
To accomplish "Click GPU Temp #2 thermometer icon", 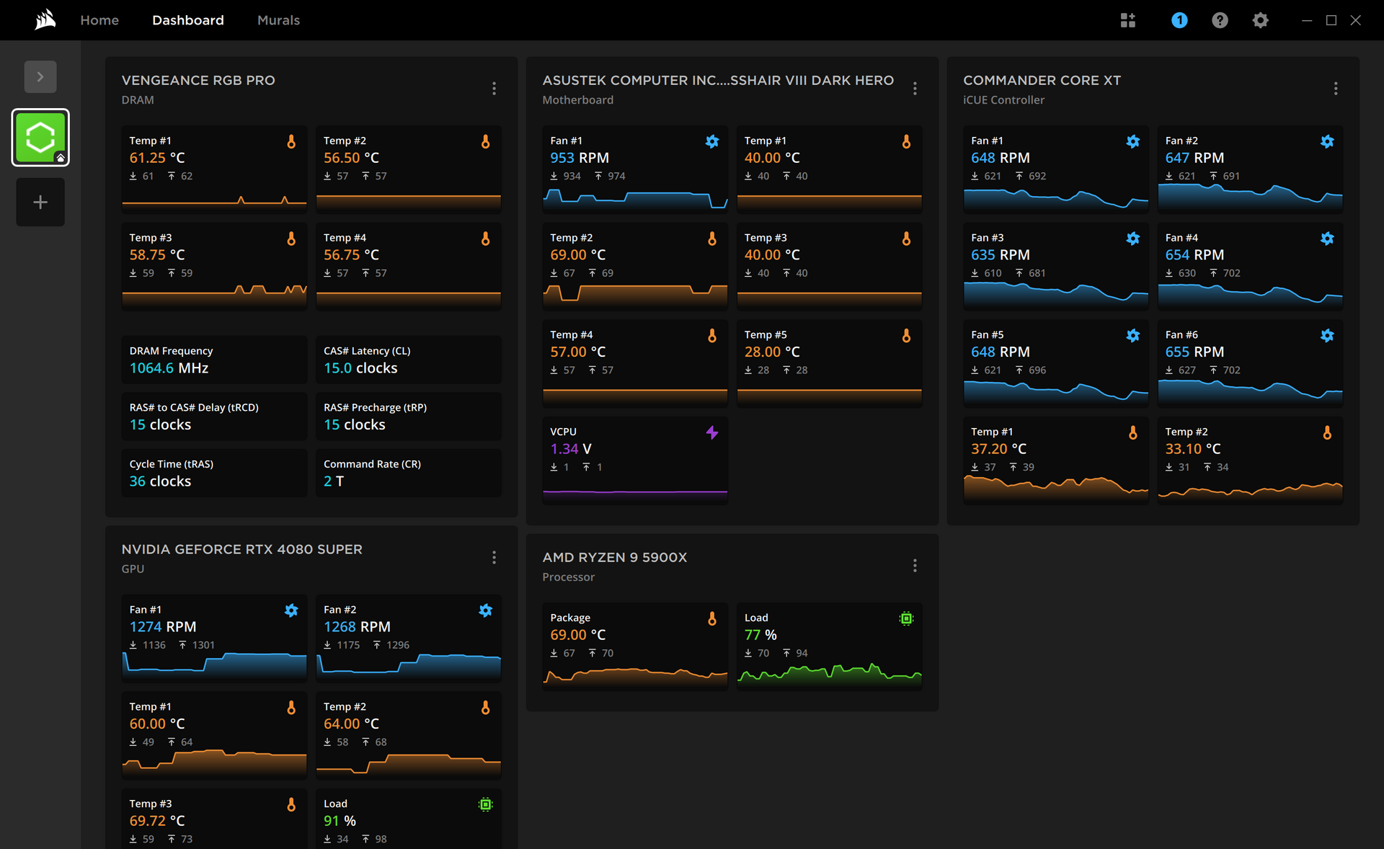I will (x=485, y=708).
